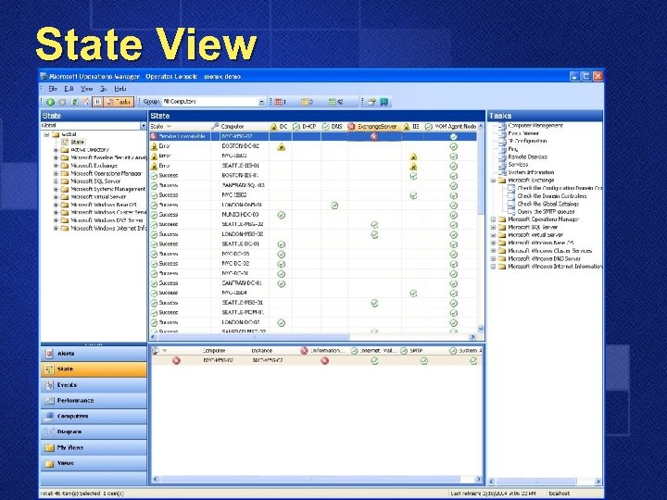This screenshot has width=667, height=500.
Task: Expand the Active Directory folder
Action: (56, 150)
